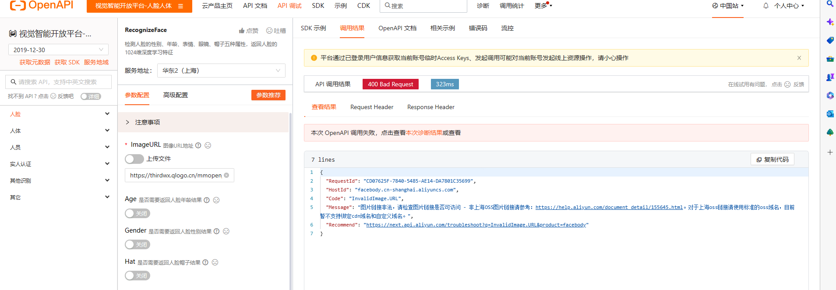The height and width of the screenshot is (290, 836).
Task: Click the OpenAPI logo
Action: 41,5
